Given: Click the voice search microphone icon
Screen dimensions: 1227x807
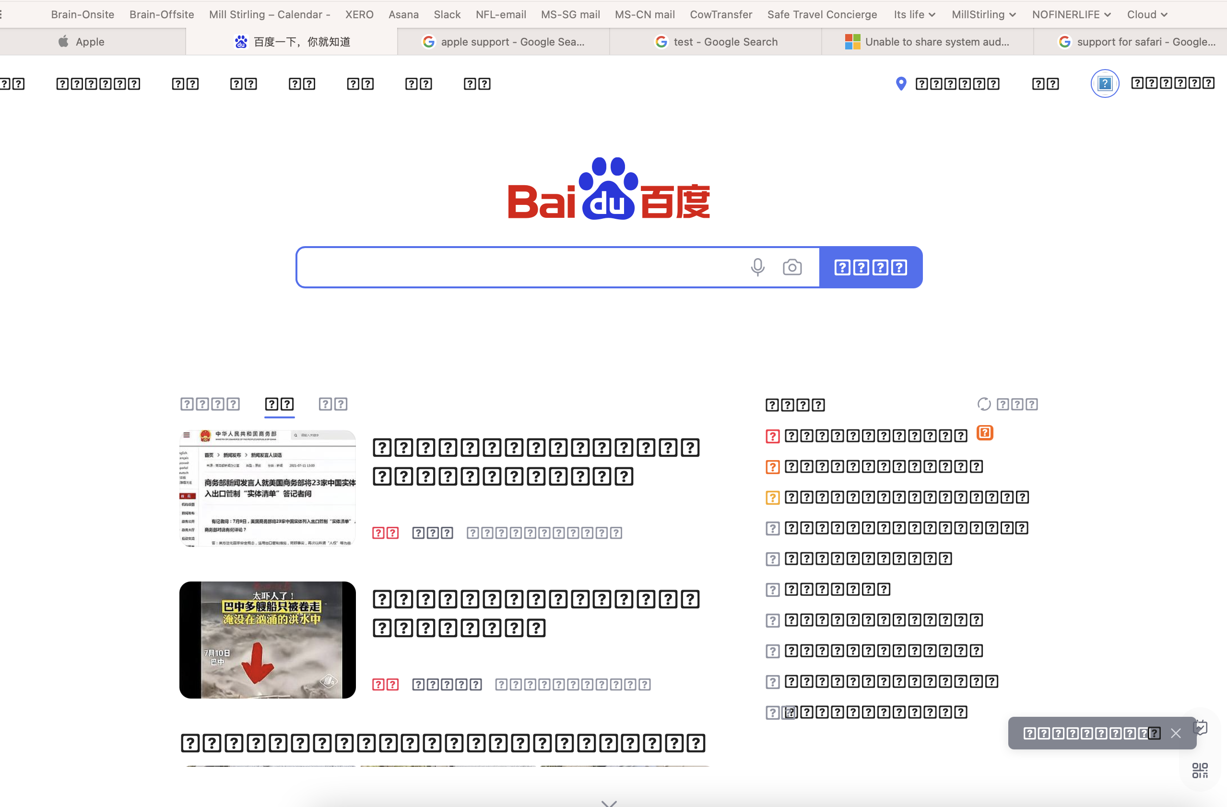Looking at the screenshot, I should (757, 267).
